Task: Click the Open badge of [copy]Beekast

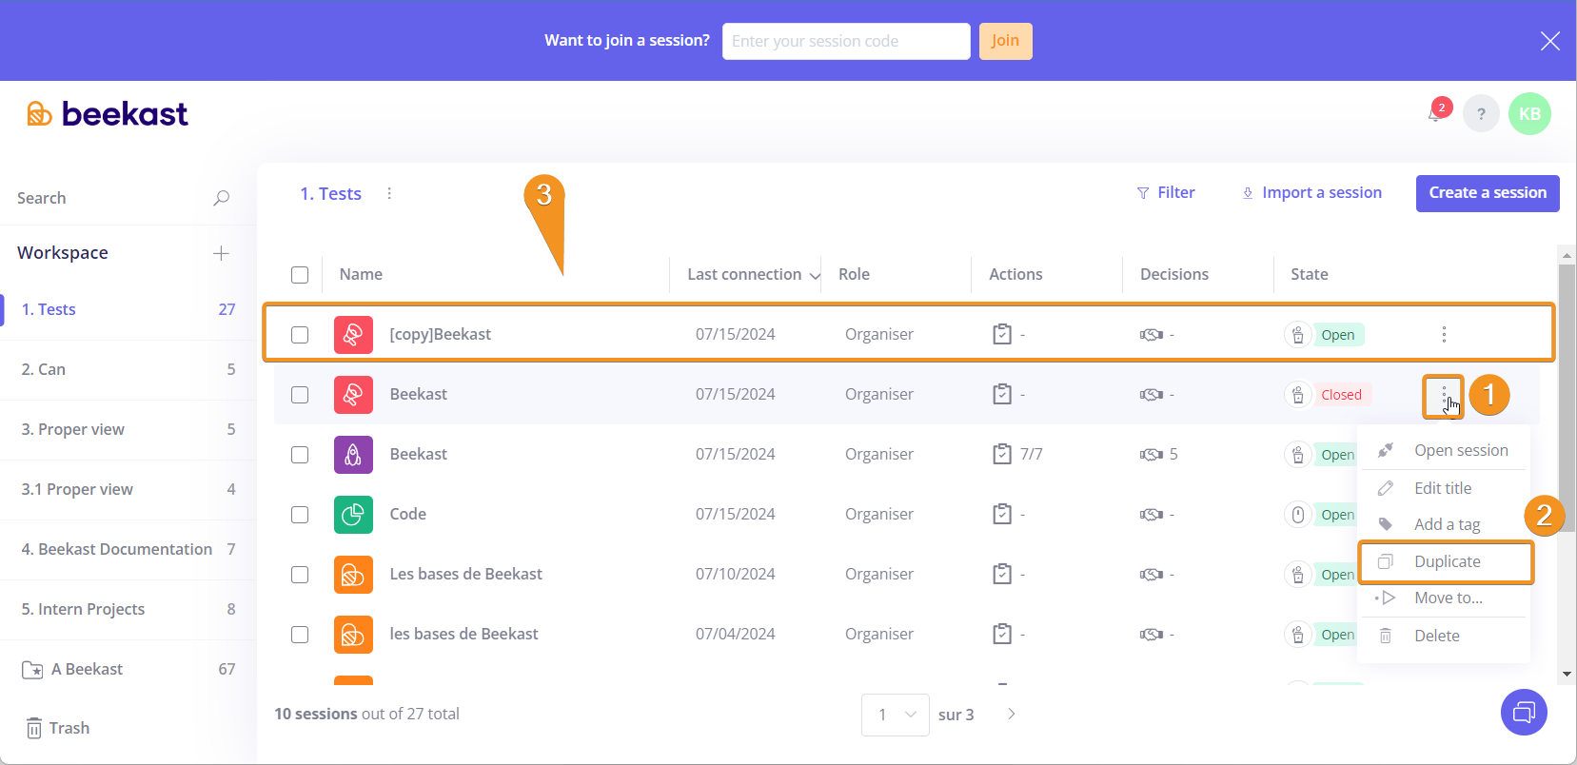Action: 1338,335
